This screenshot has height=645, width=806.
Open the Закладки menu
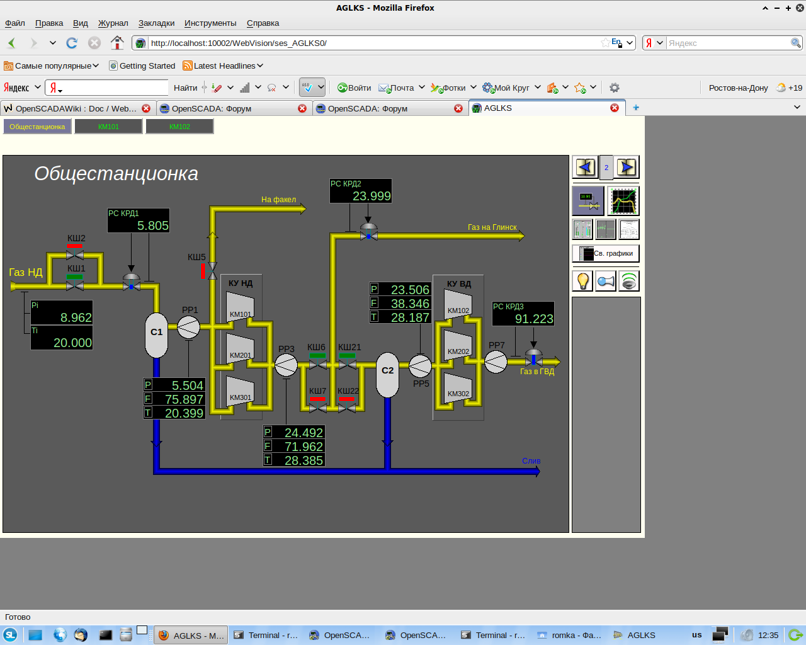coord(156,23)
